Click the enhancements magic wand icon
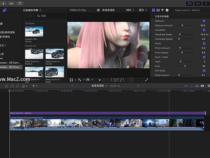Viewport: 210px width, 158px height. 80,80
